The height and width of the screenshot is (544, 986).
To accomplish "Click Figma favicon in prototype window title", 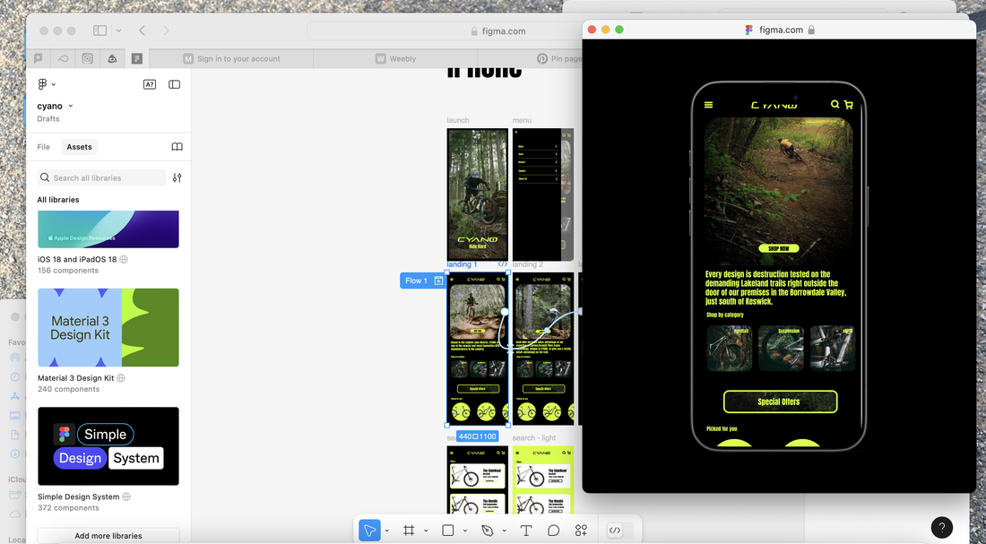I will (x=749, y=30).
